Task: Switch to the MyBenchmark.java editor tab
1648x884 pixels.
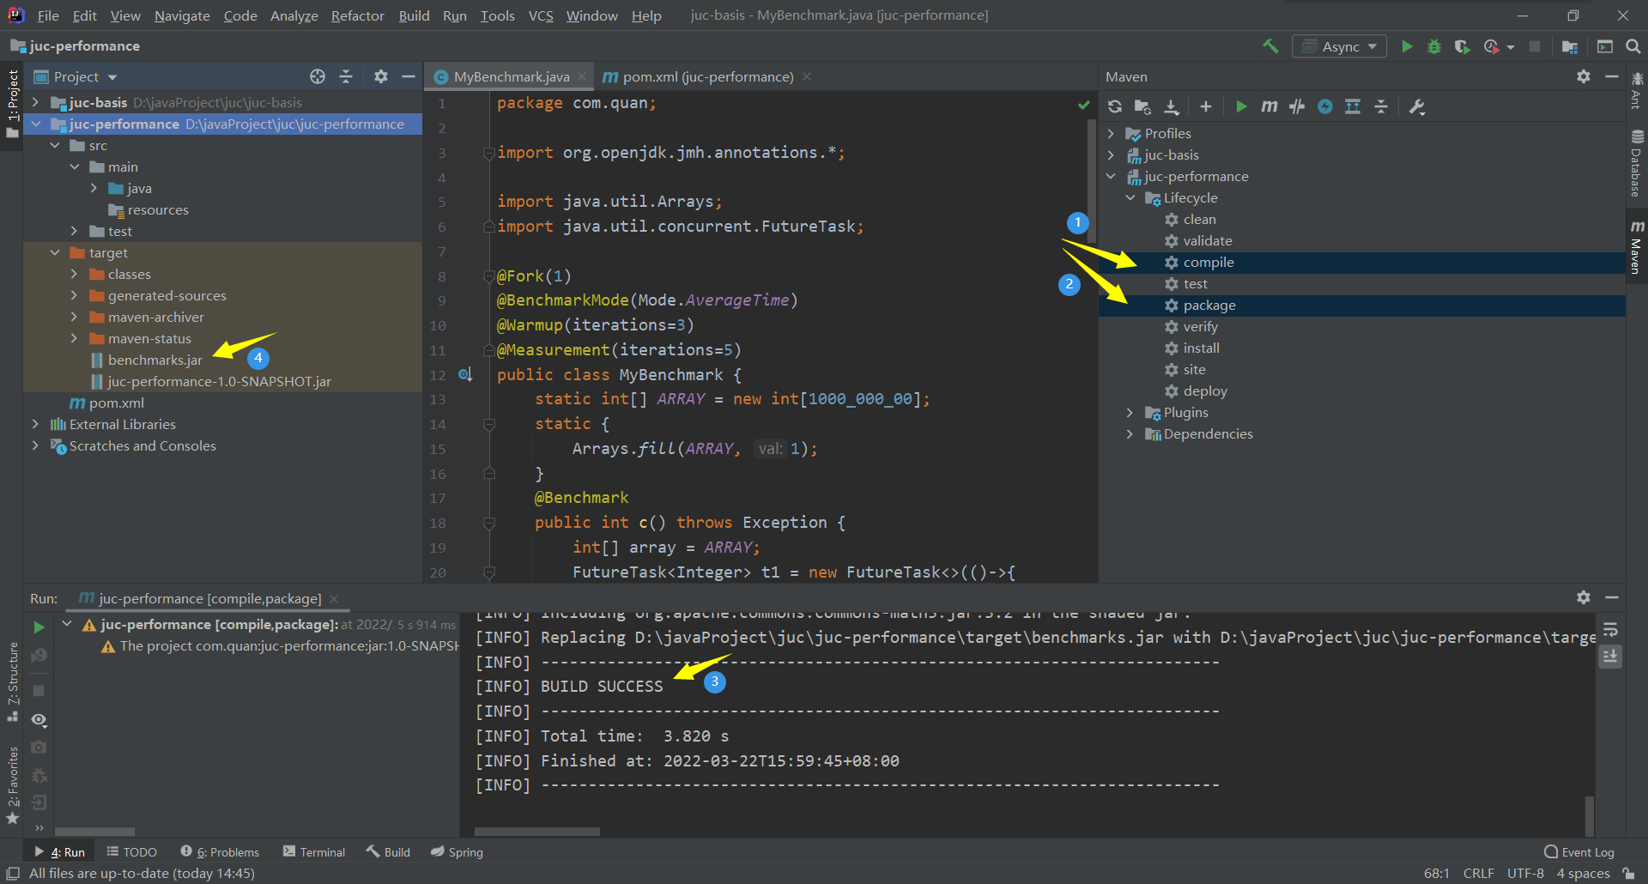Action: tap(511, 76)
